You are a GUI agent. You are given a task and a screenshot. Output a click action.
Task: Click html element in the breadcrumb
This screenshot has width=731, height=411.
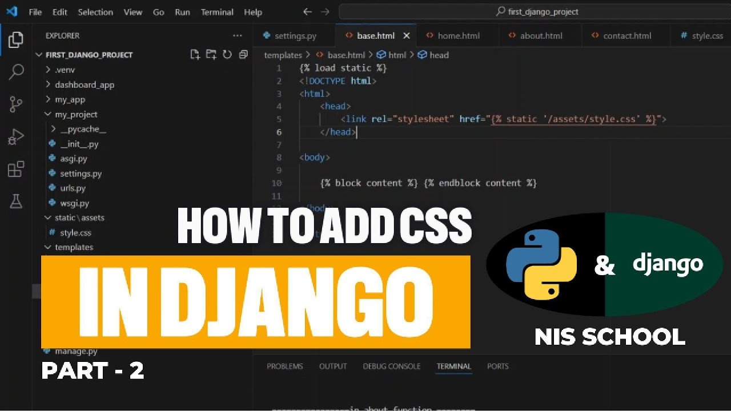397,55
